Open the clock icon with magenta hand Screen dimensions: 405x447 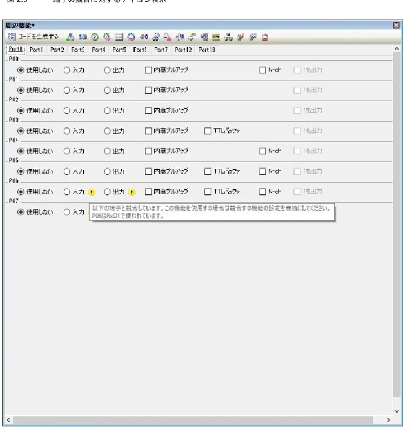(107, 37)
